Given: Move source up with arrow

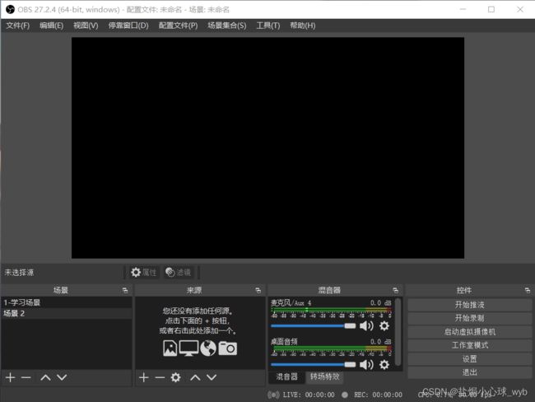Looking at the screenshot, I should coord(195,377).
